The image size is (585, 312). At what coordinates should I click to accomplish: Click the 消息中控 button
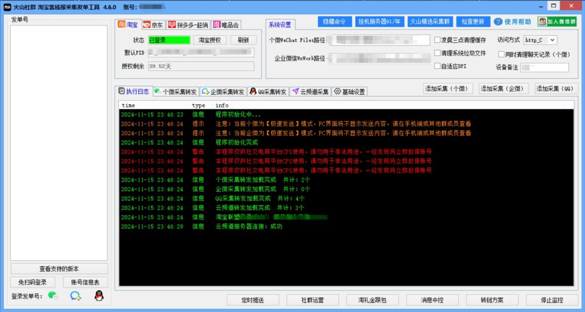tap(432, 299)
